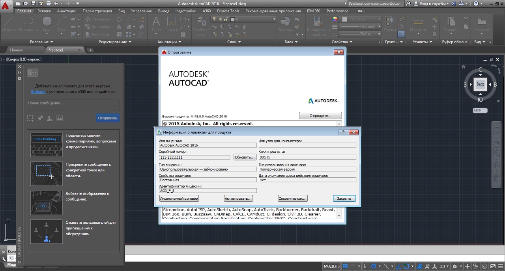Toggle ortho mode in status bar
The image size is (505, 271).
(366, 266)
